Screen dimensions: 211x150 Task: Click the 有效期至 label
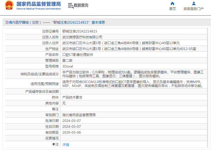(52, 132)
